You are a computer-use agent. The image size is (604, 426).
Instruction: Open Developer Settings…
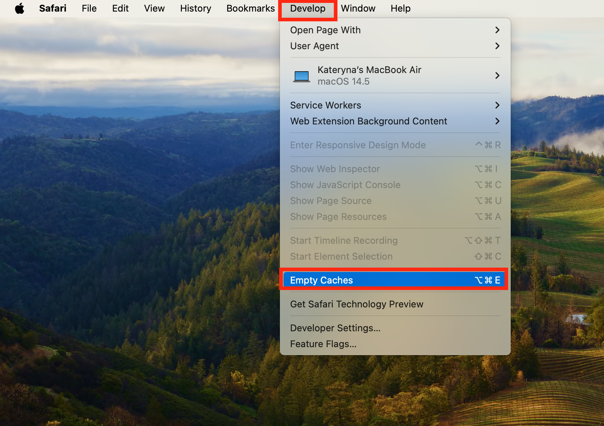point(395,328)
